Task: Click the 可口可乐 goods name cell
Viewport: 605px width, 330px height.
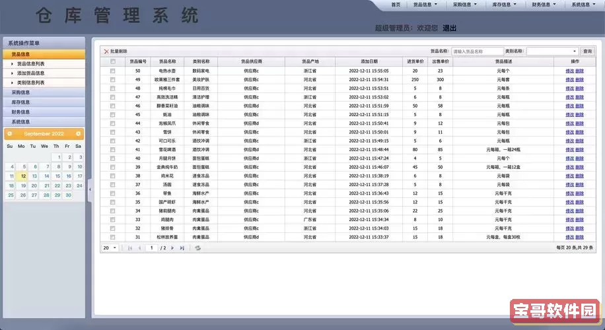Action: click(168, 141)
